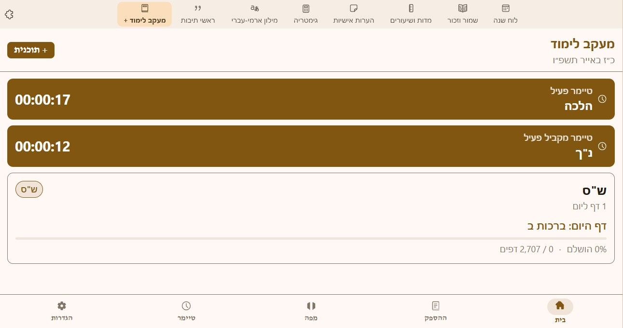
Task: Select the מעקב לימוד notebook icon
Action: click(x=145, y=8)
